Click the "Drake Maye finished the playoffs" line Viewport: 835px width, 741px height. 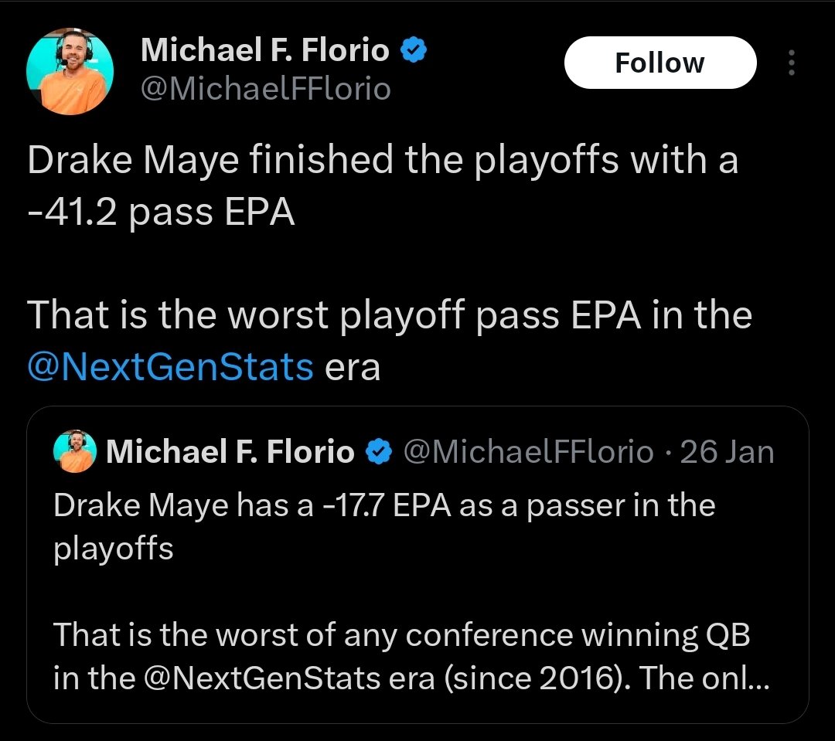pyautogui.click(x=382, y=161)
